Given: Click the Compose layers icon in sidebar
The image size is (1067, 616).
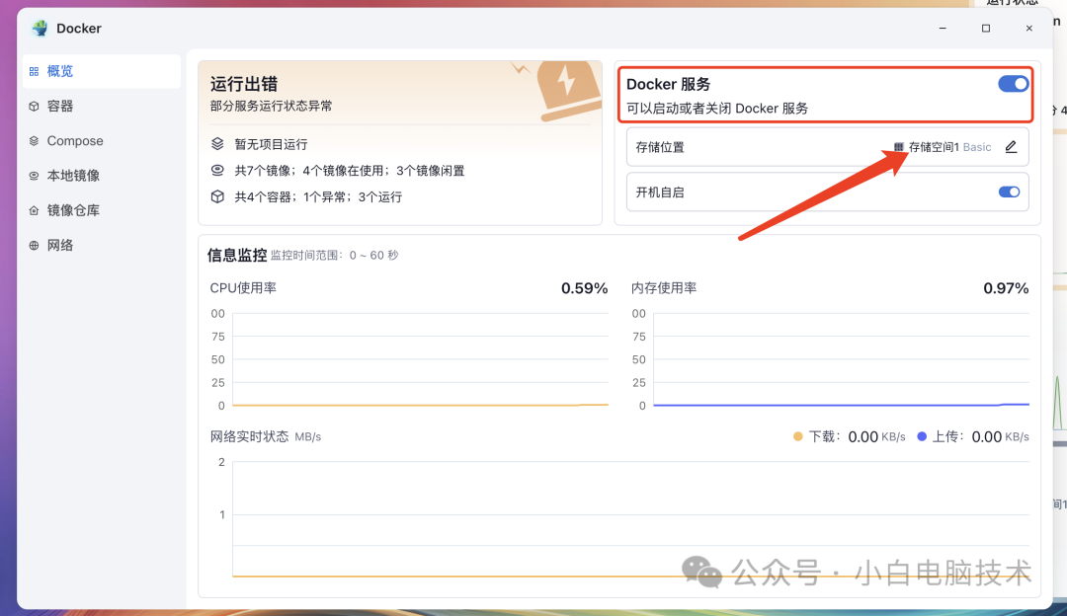Looking at the screenshot, I should click(34, 141).
